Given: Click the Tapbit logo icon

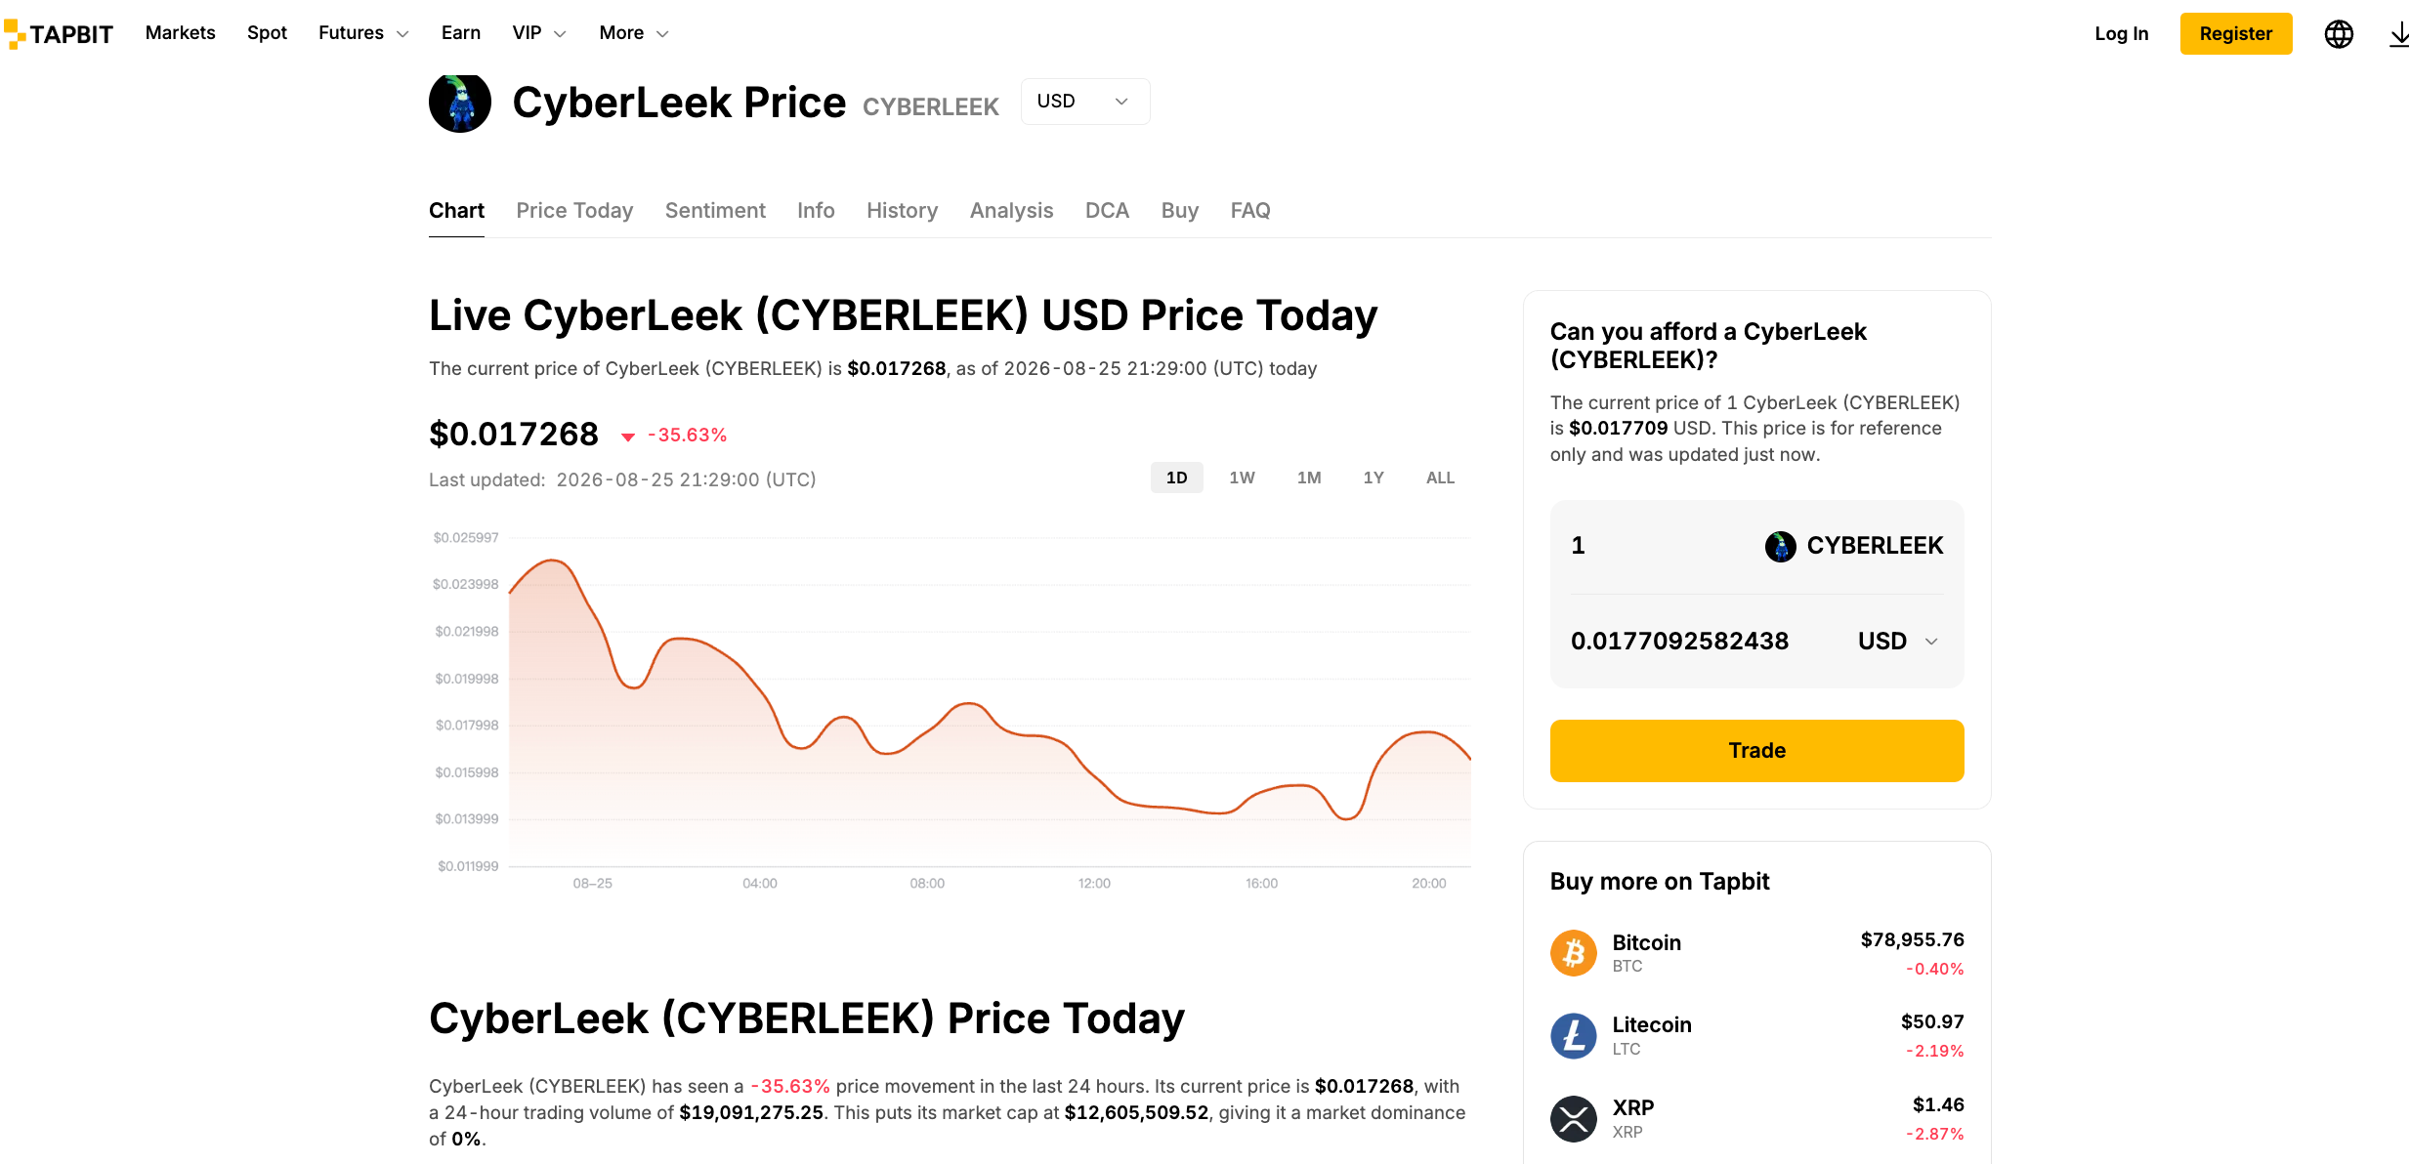Looking at the screenshot, I should click(15, 34).
